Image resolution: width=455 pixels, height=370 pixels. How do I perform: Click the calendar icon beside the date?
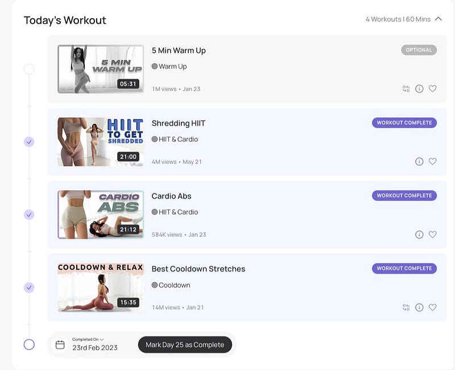pos(60,344)
